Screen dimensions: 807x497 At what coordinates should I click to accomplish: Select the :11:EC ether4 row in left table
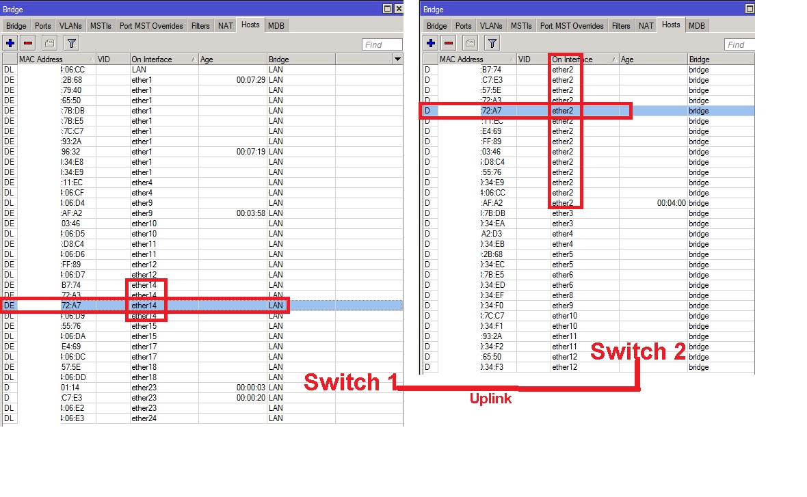202,183
